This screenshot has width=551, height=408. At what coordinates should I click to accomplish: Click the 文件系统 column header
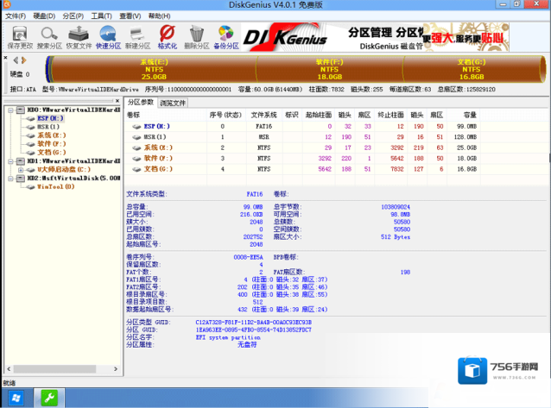263,115
